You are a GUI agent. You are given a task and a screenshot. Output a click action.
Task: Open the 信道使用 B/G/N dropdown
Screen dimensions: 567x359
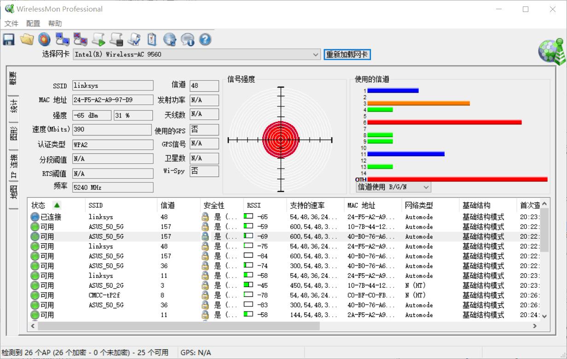click(x=426, y=187)
